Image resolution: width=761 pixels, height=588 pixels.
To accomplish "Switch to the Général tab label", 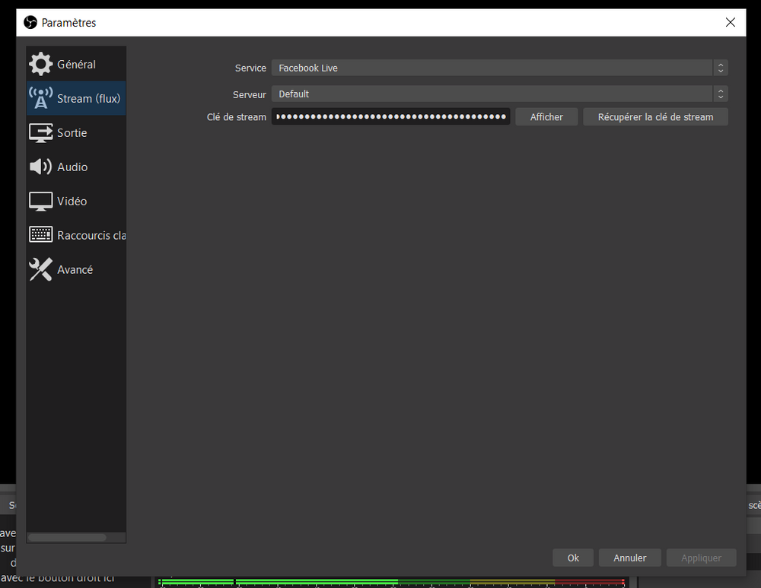I will tap(76, 64).
